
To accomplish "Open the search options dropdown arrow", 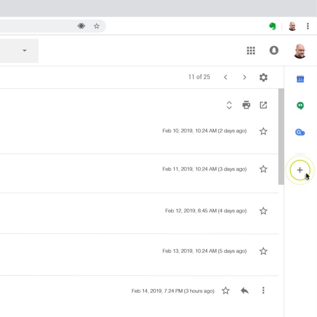I will [25, 50].
